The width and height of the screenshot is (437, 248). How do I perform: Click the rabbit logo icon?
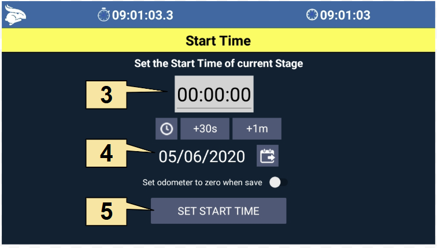tap(16, 15)
